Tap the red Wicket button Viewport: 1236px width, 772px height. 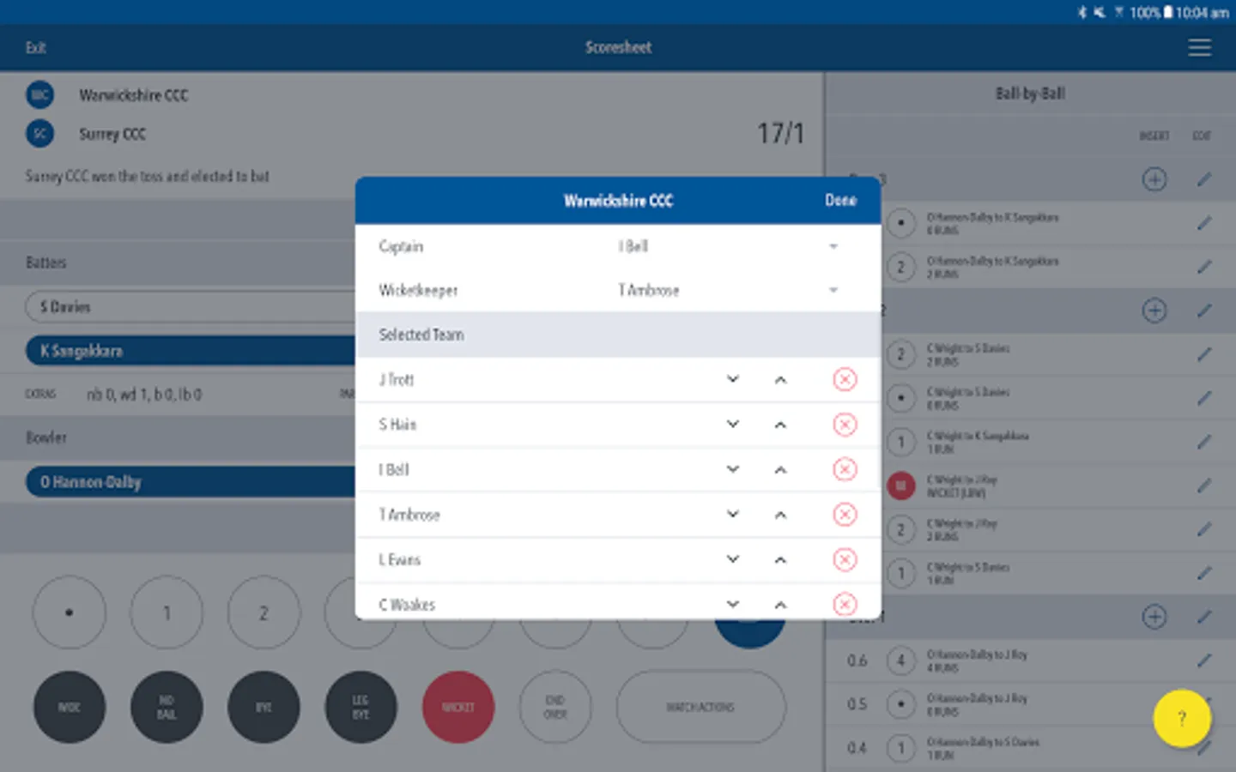tap(458, 707)
